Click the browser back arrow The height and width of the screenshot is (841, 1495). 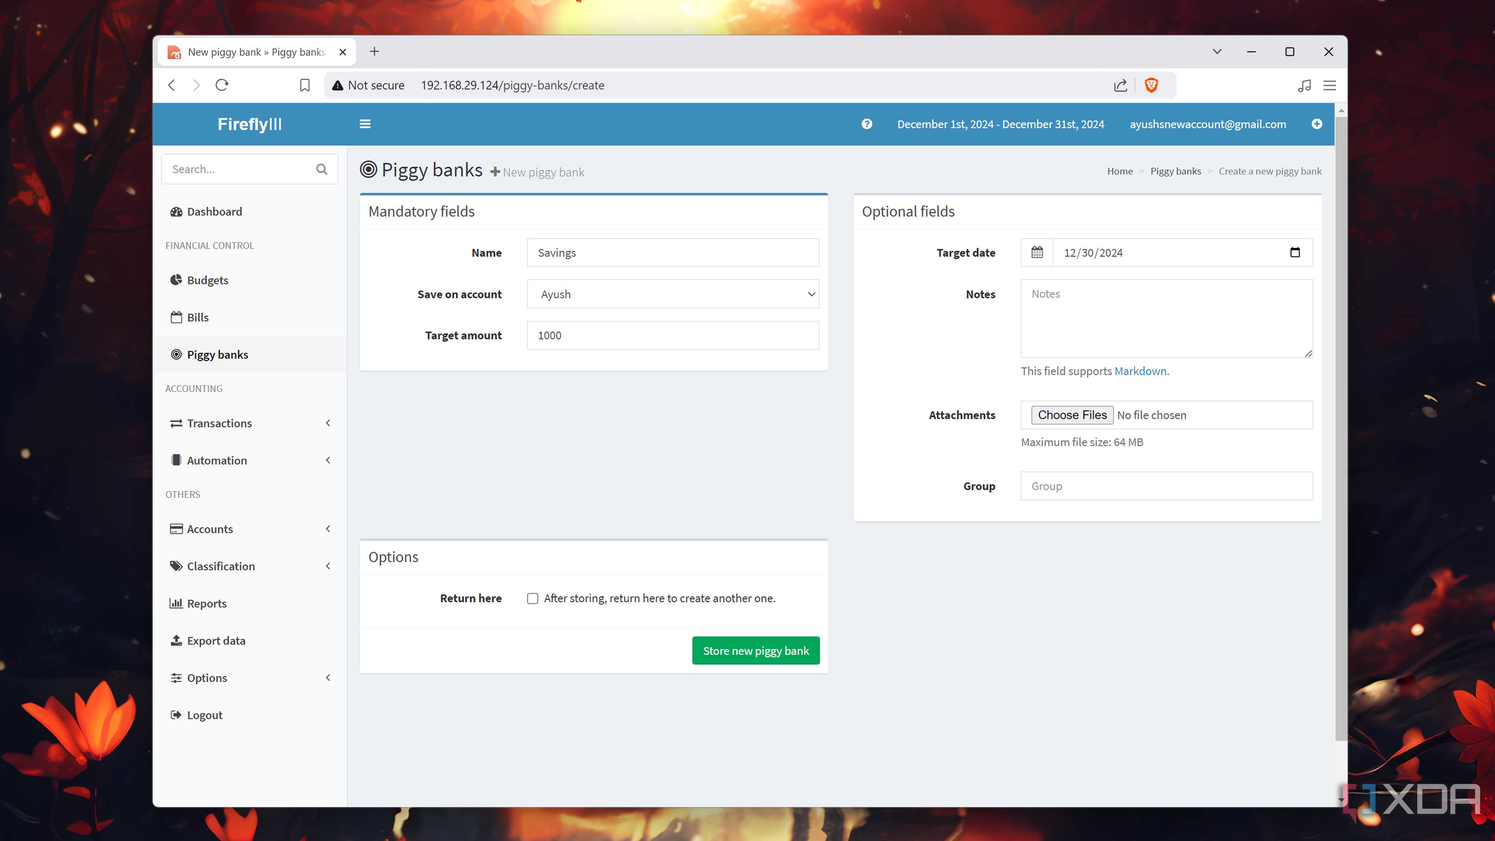[171, 85]
